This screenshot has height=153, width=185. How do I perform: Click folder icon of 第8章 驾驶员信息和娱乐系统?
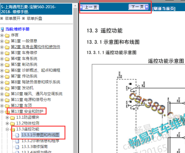7,83
